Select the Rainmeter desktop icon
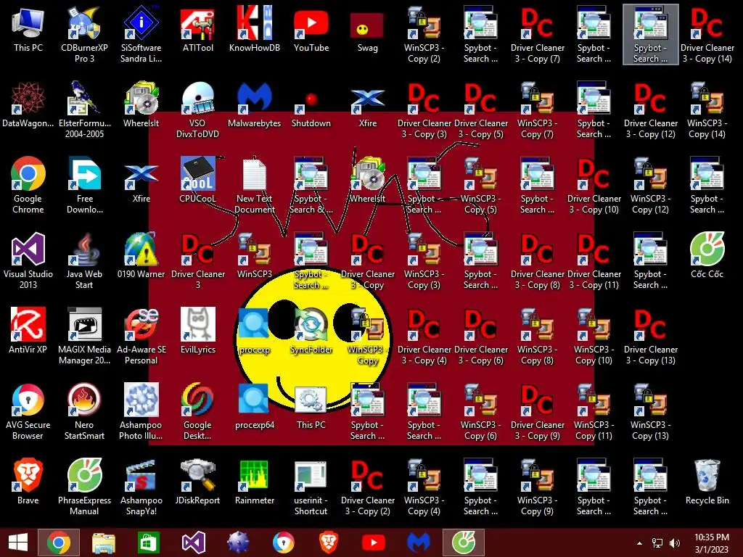The height and width of the screenshot is (557, 743). (x=255, y=482)
